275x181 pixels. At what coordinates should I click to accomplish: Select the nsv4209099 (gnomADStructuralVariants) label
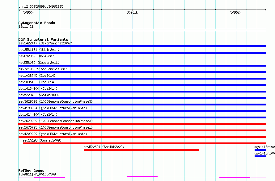point(53,134)
